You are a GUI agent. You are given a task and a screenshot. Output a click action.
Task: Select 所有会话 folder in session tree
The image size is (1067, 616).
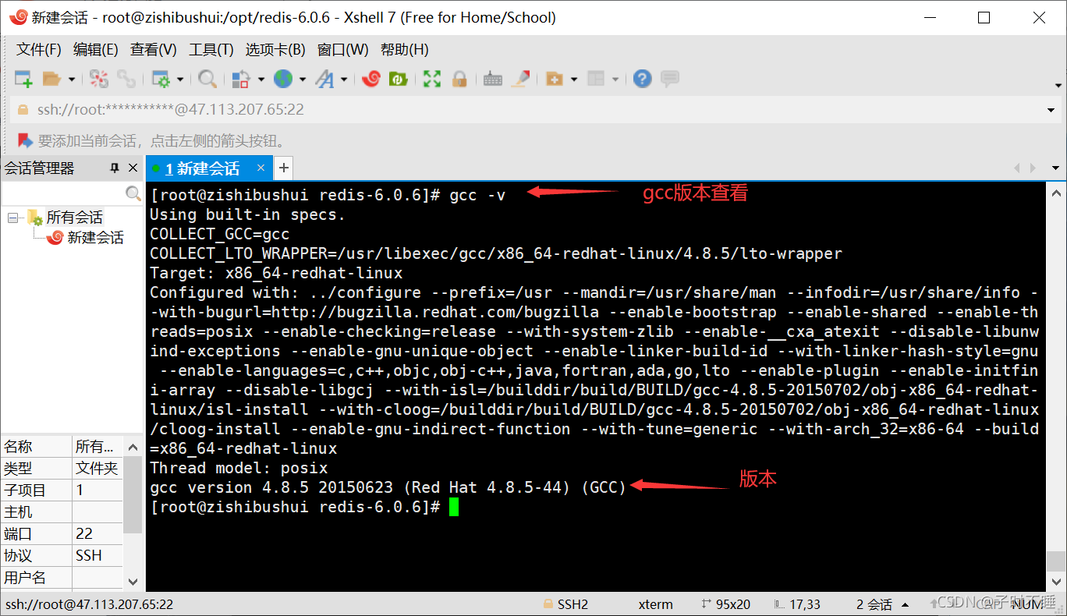coord(74,218)
